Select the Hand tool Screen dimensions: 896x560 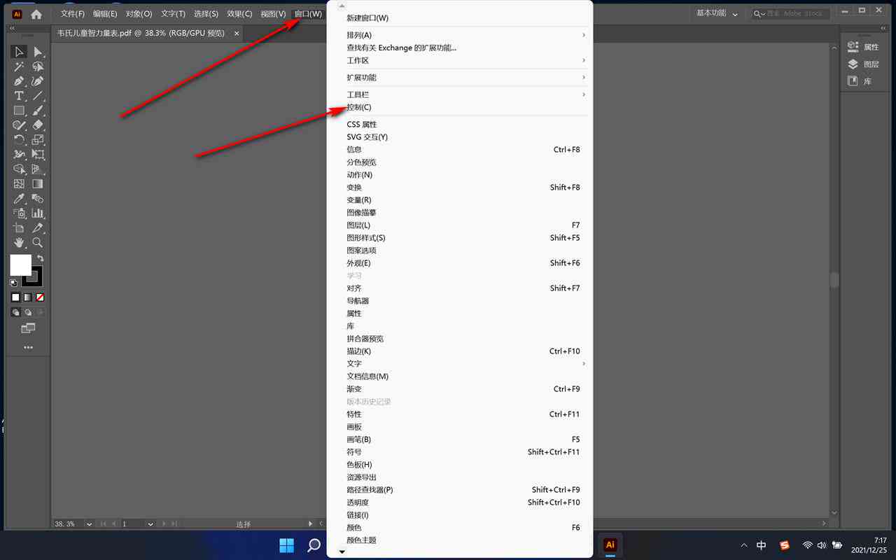[x=19, y=243]
